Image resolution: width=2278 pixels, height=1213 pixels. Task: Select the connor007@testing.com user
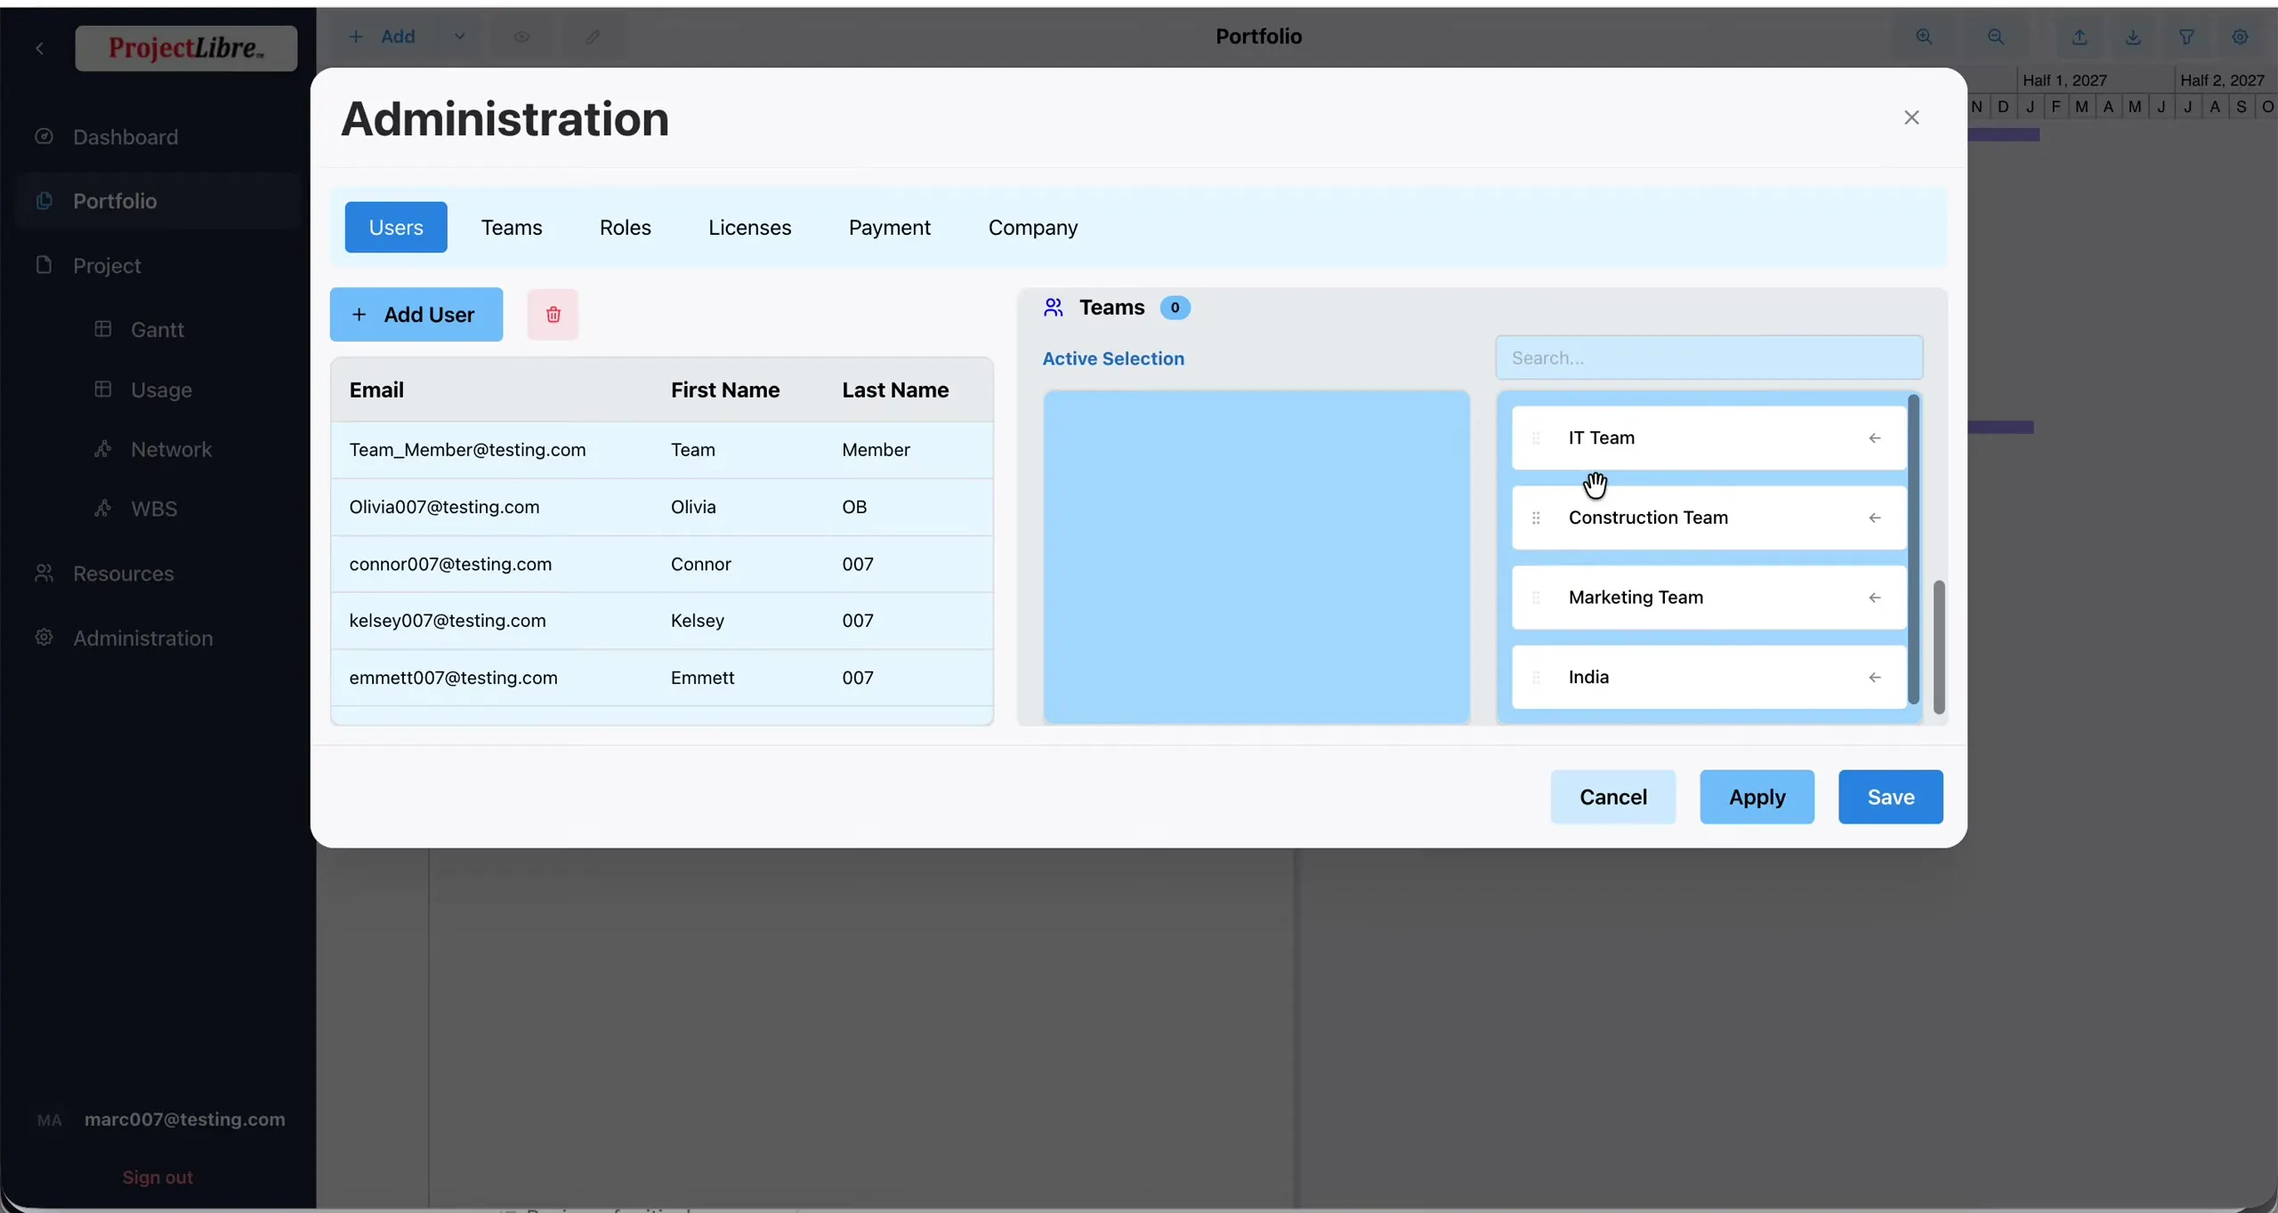(x=662, y=564)
